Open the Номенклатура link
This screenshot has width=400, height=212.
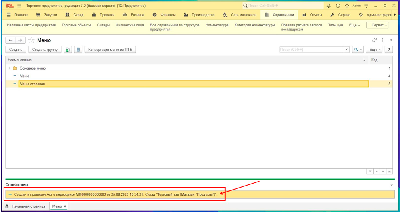pos(217,25)
